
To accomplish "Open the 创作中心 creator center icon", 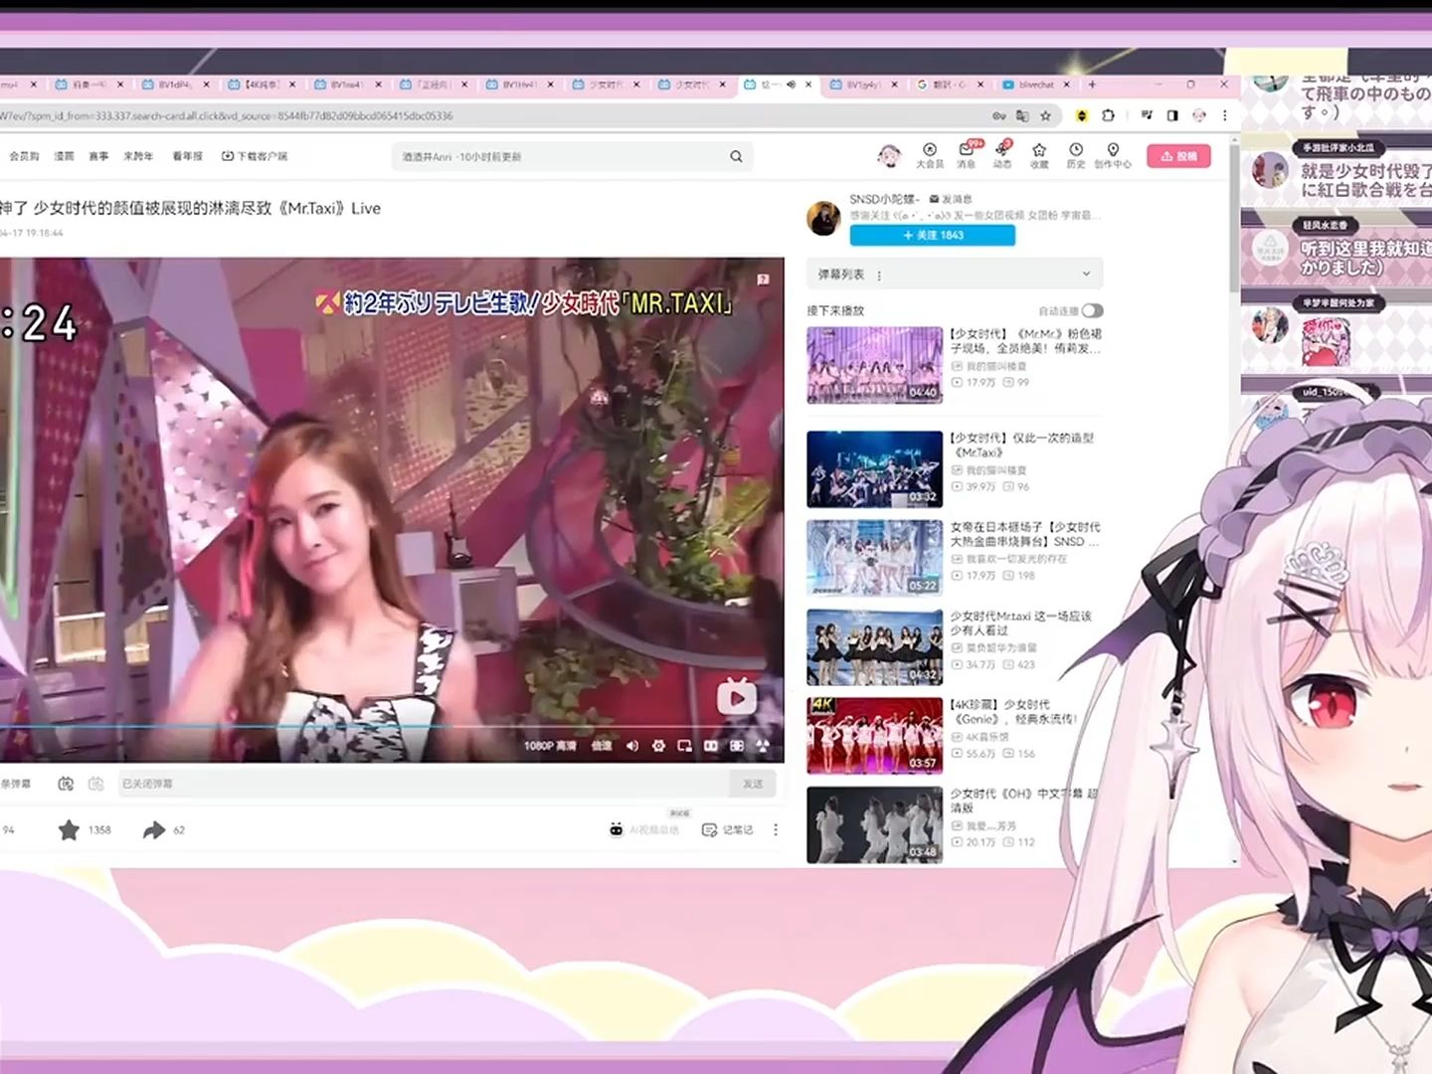I will [x=1113, y=155].
